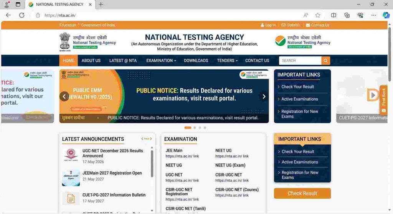Click Contact Us link in top bar
Image resolution: width=393 pixels, height=214 pixels.
(x=317, y=25)
